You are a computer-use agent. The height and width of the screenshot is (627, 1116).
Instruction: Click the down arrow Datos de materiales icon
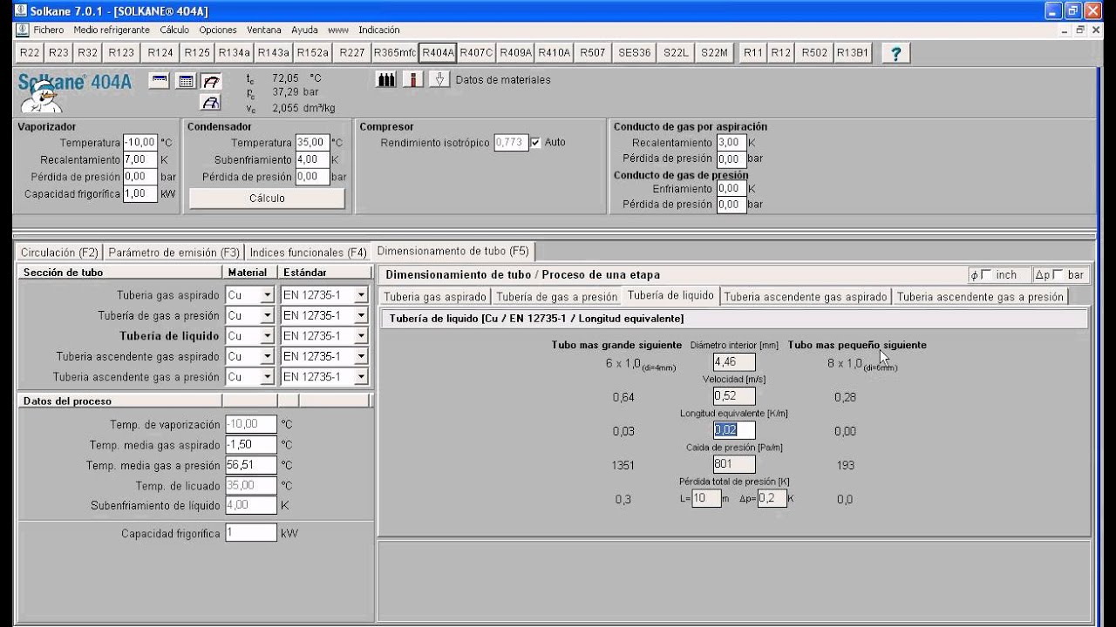coord(440,79)
